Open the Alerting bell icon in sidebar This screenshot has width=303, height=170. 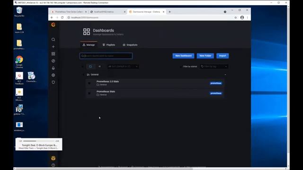53,68
